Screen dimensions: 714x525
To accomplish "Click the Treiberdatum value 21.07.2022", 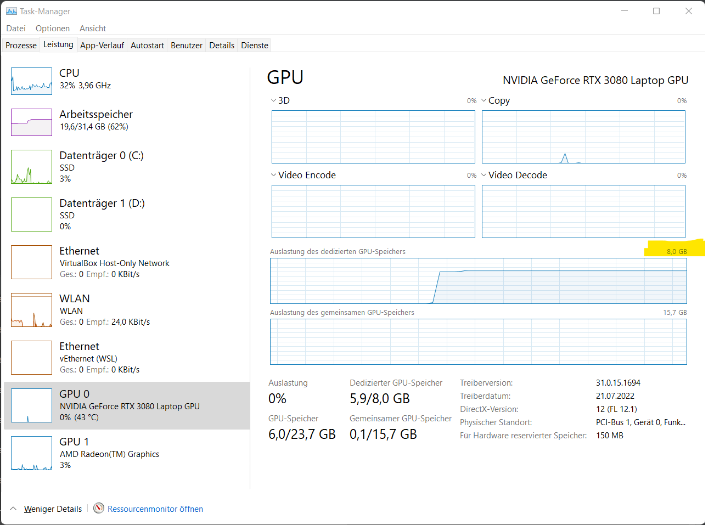I will click(x=615, y=396).
